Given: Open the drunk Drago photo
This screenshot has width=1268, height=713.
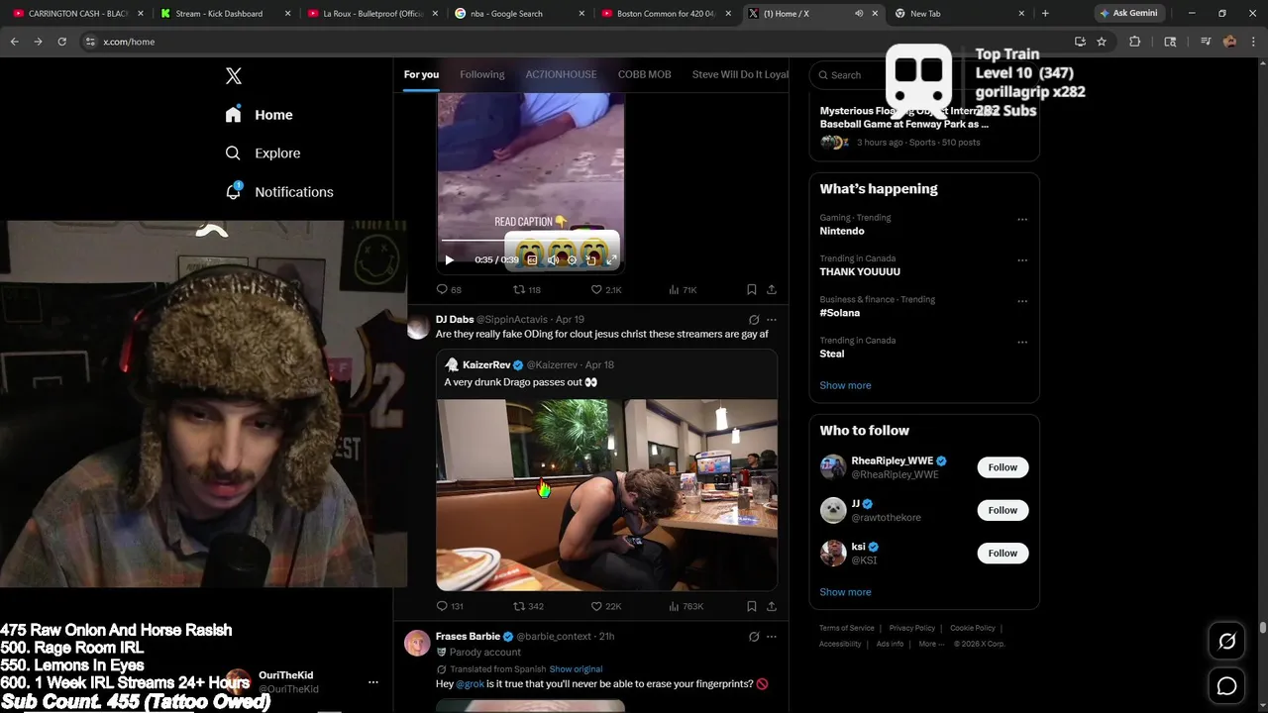Looking at the screenshot, I should (606, 494).
